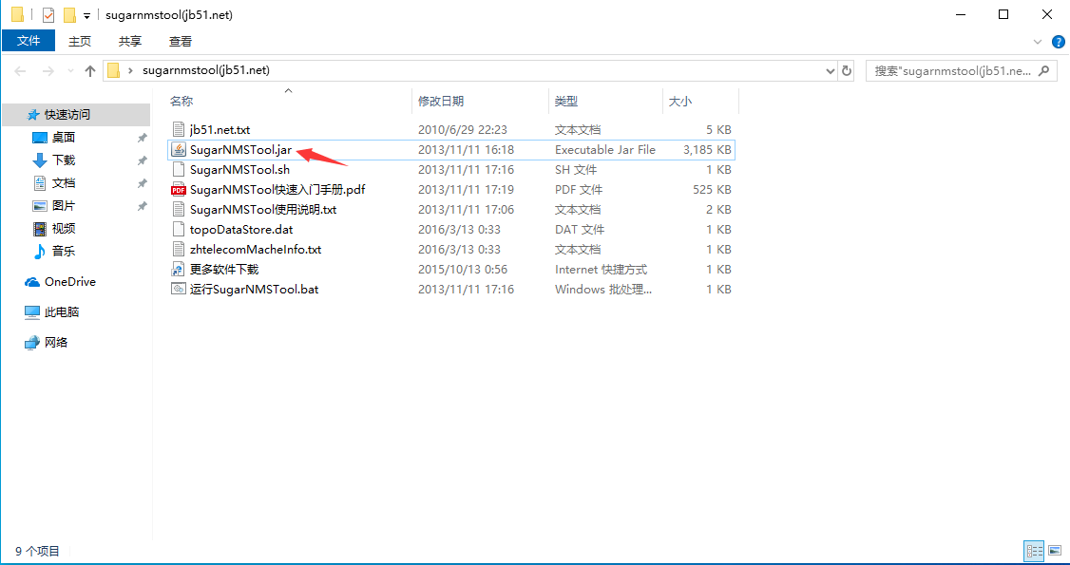Click the 视频 videos icon in sidebar
Screen dimensions: 1070x565
click(x=40, y=228)
